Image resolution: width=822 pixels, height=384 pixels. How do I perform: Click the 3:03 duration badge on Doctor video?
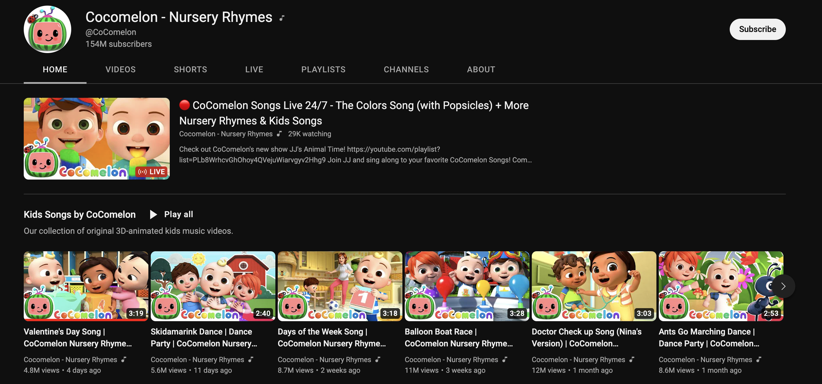(644, 313)
